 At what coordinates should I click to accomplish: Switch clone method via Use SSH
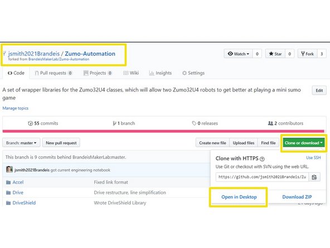click(313, 158)
